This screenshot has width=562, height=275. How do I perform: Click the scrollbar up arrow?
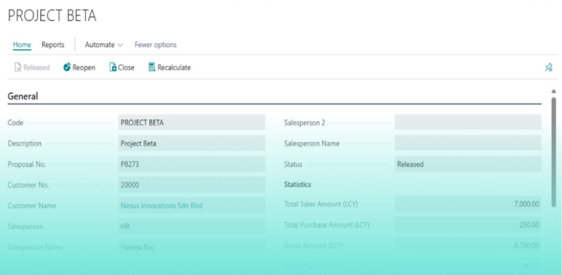coord(554,91)
